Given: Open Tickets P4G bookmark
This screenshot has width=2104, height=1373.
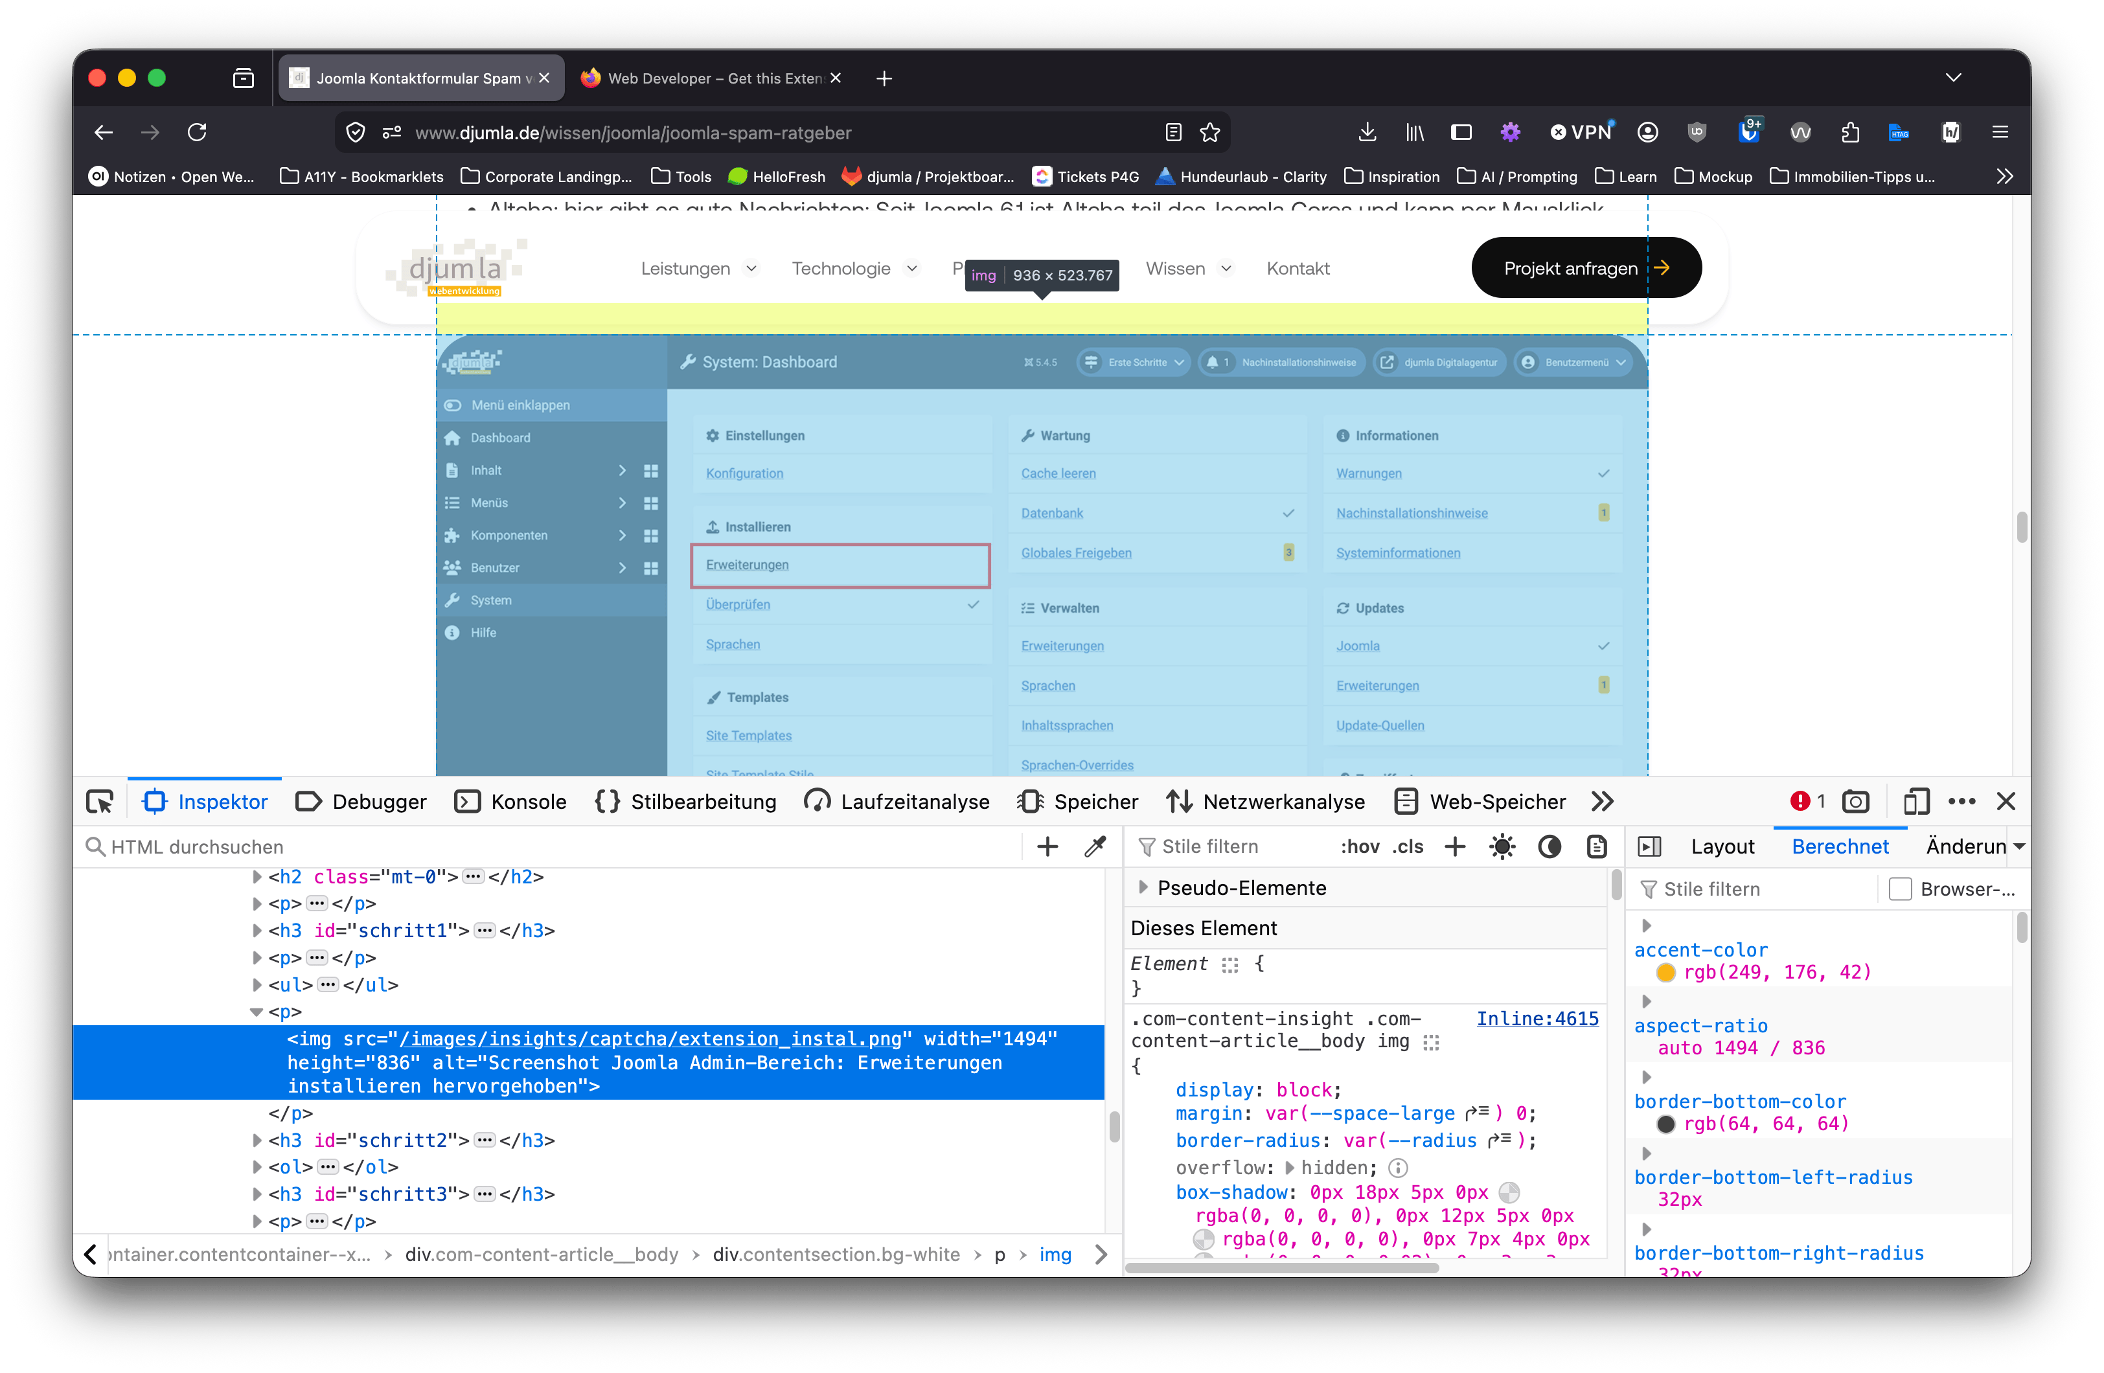Looking at the screenshot, I should pos(1086,176).
